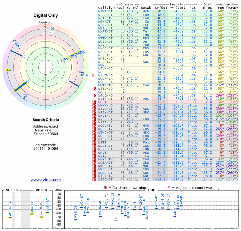Click the warning icons beside WDCI-LP
Screen dimensions: 241x231
point(94,102)
